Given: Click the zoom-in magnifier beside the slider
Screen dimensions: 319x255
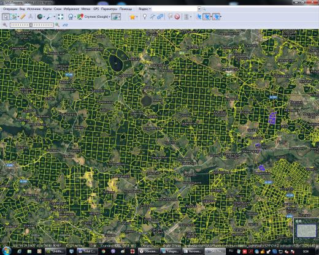Looking at the screenshot, I should (57, 25).
